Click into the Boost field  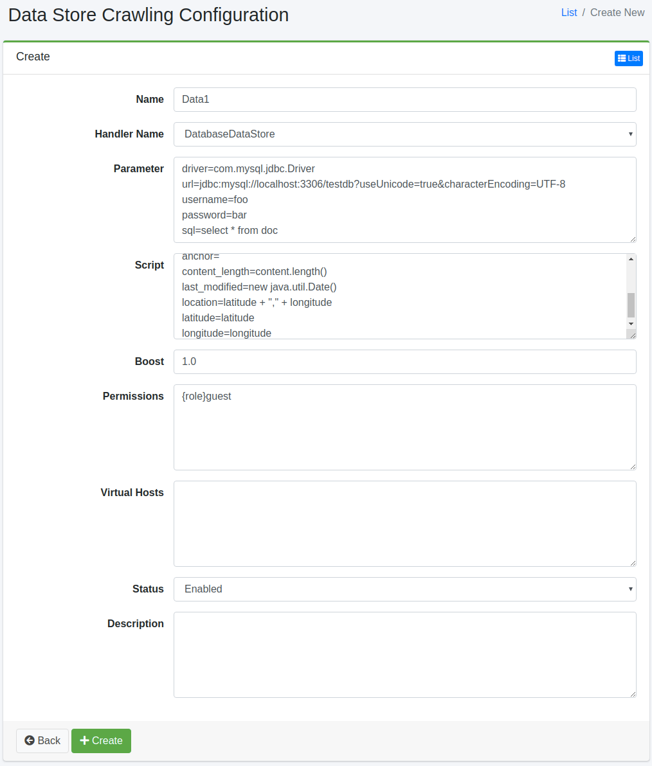pos(404,362)
